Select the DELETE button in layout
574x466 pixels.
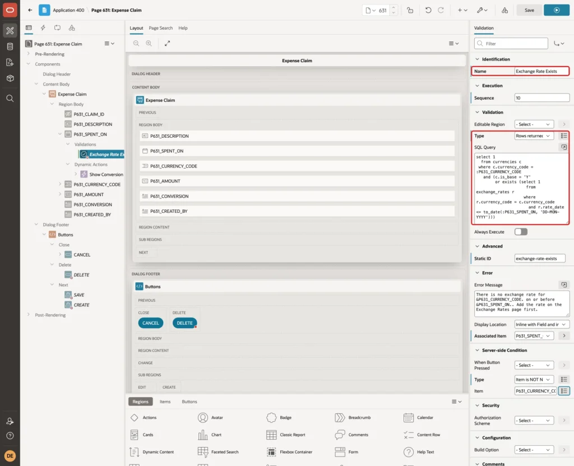[184, 323]
